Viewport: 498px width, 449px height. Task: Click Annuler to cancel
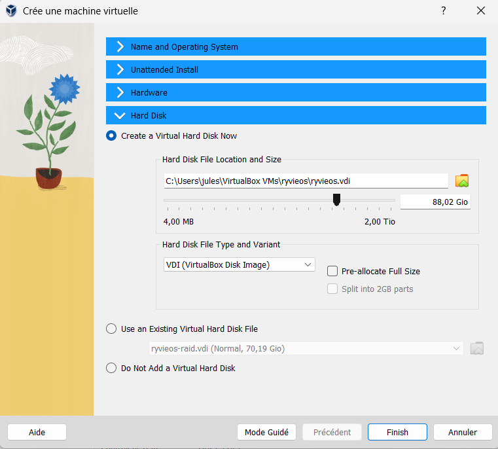tap(463, 432)
